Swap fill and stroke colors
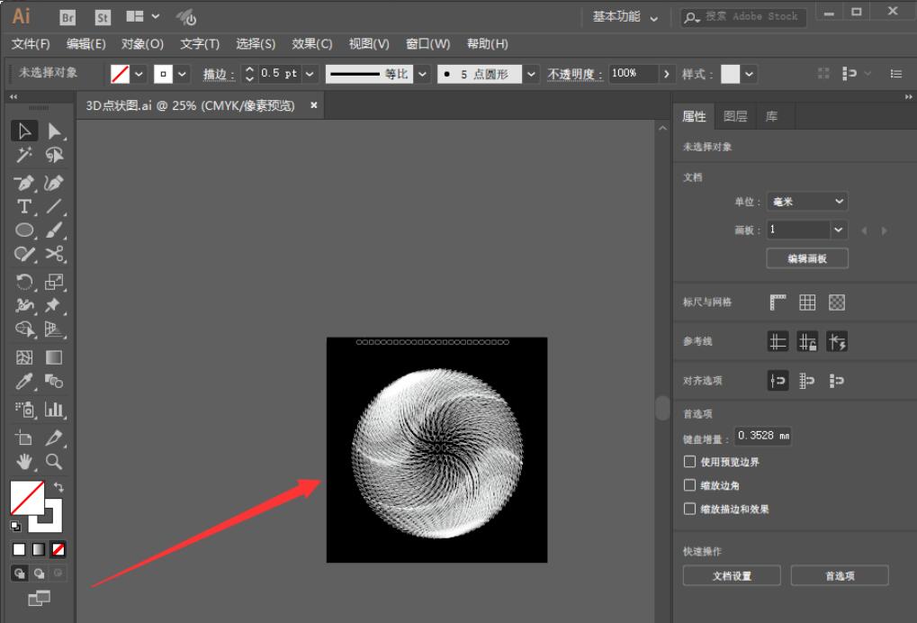Screen dimensions: 917x623 (x=58, y=487)
